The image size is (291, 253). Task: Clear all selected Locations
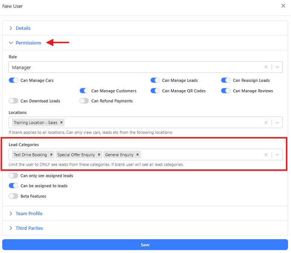pyautogui.click(x=266, y=123)
